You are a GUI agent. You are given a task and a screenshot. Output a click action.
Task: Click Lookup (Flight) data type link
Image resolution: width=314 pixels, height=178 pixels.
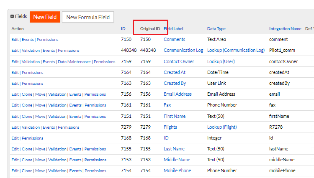pos(223,127)
